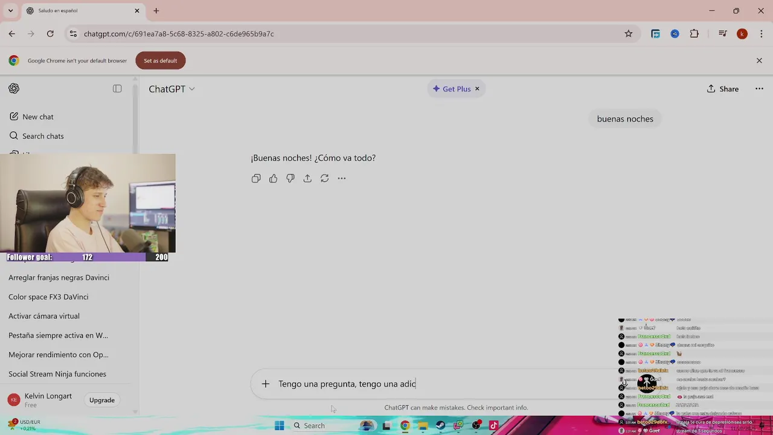Screen dimensions: 773x435
Task: Click the site information icon in address bar
Action: pos(73,34)
